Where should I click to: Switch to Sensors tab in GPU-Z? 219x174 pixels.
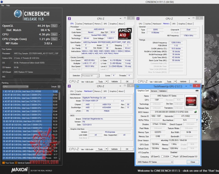pyautogui.click(x=154, y=91)
